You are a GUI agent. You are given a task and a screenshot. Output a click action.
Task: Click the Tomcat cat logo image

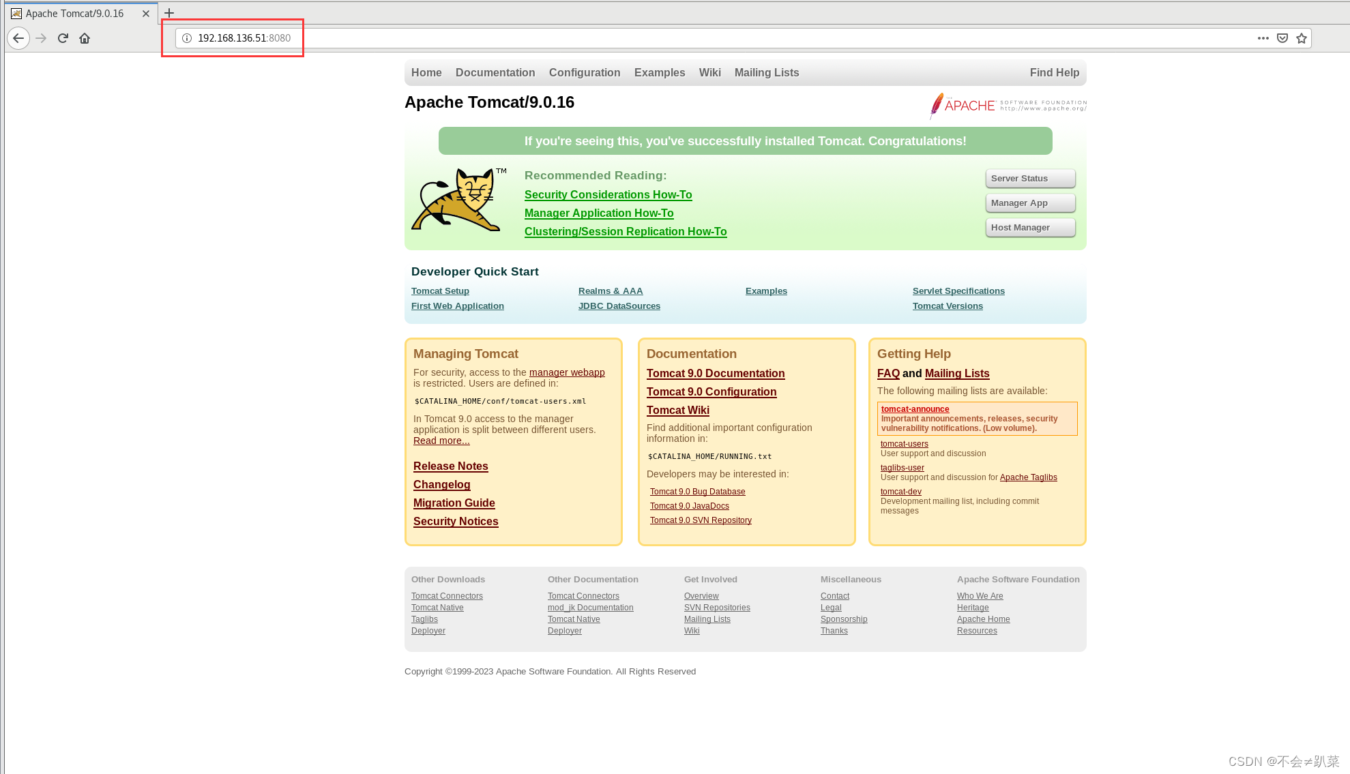pyautogui.click(x=458, y=200)
